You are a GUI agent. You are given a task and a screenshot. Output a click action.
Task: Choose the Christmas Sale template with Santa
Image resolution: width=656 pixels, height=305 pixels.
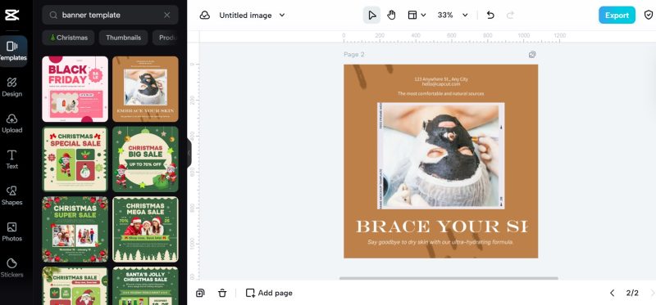[x=75, y=286]
